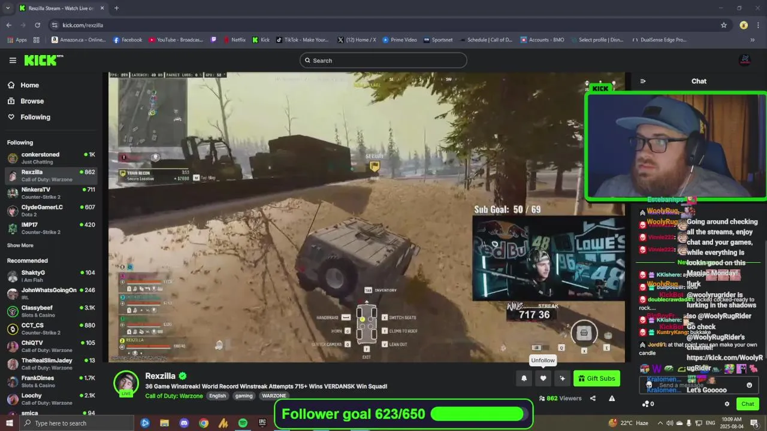Screen dimensions: 767x431
Task: Show more bookmarks overflow chevron
Action: 753,40
